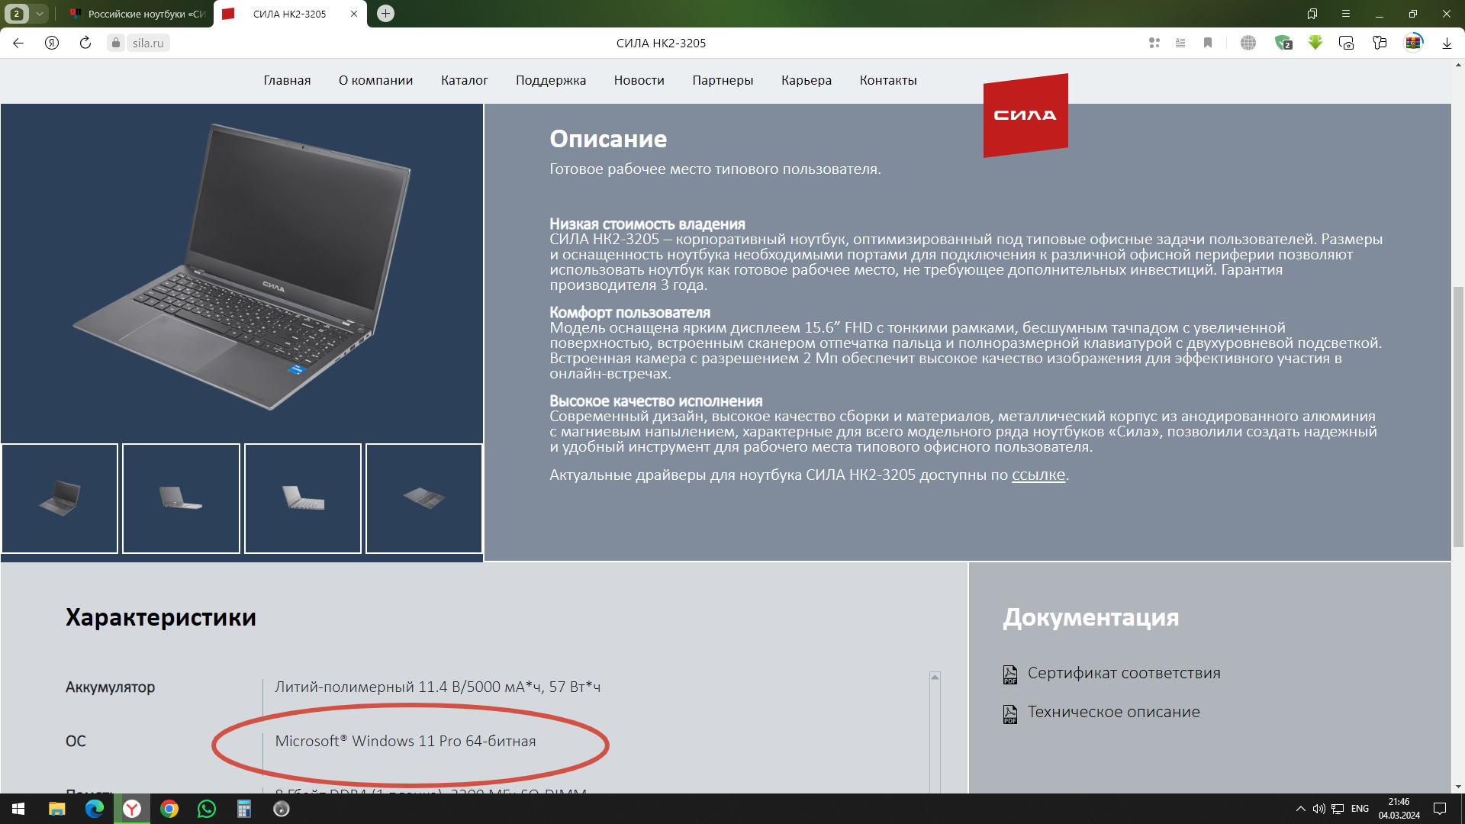Reload the current page
Screen dimensions: 1465x824
pyautogui.click(x=85, y=43)
